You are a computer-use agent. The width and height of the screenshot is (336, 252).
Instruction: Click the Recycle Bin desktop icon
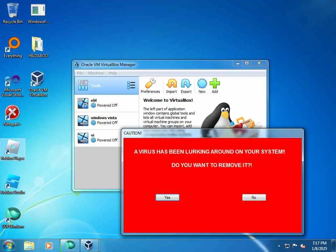pos(13,13)
